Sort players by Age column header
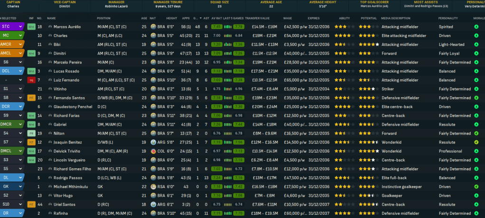 point(144,18)
